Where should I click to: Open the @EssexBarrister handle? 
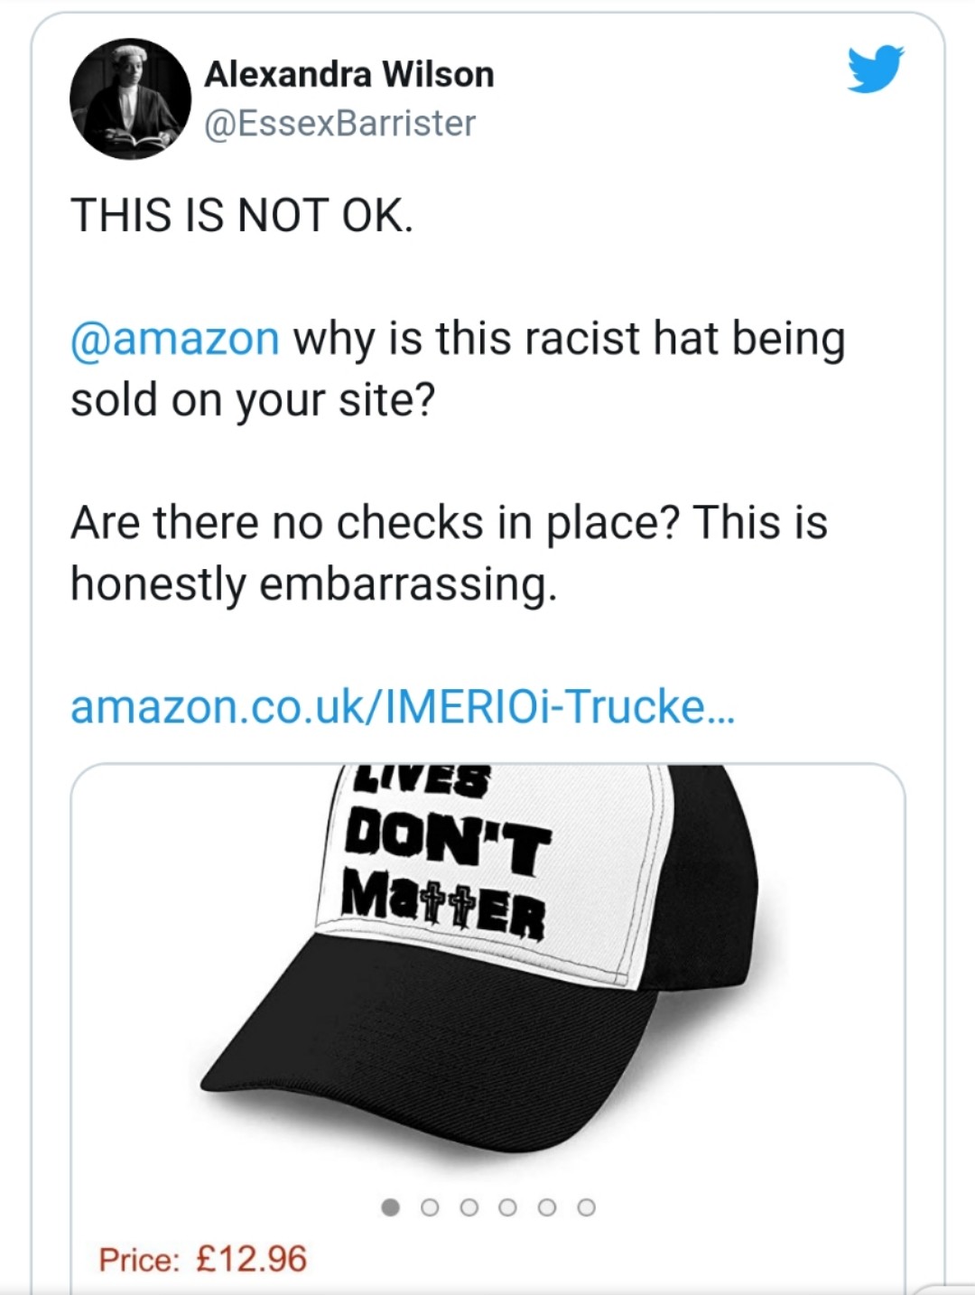click(x=340, y=124)
